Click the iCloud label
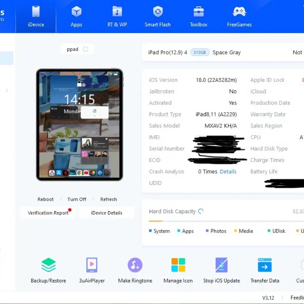The image size is (304, 304). pyautogui.click(x=258, y=91)
